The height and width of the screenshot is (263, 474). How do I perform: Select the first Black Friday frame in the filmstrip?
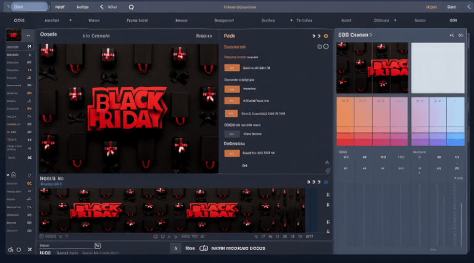click(x=96, y=210)
